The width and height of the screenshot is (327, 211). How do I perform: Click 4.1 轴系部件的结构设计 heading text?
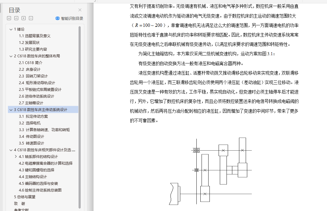[x=38, y=156]
